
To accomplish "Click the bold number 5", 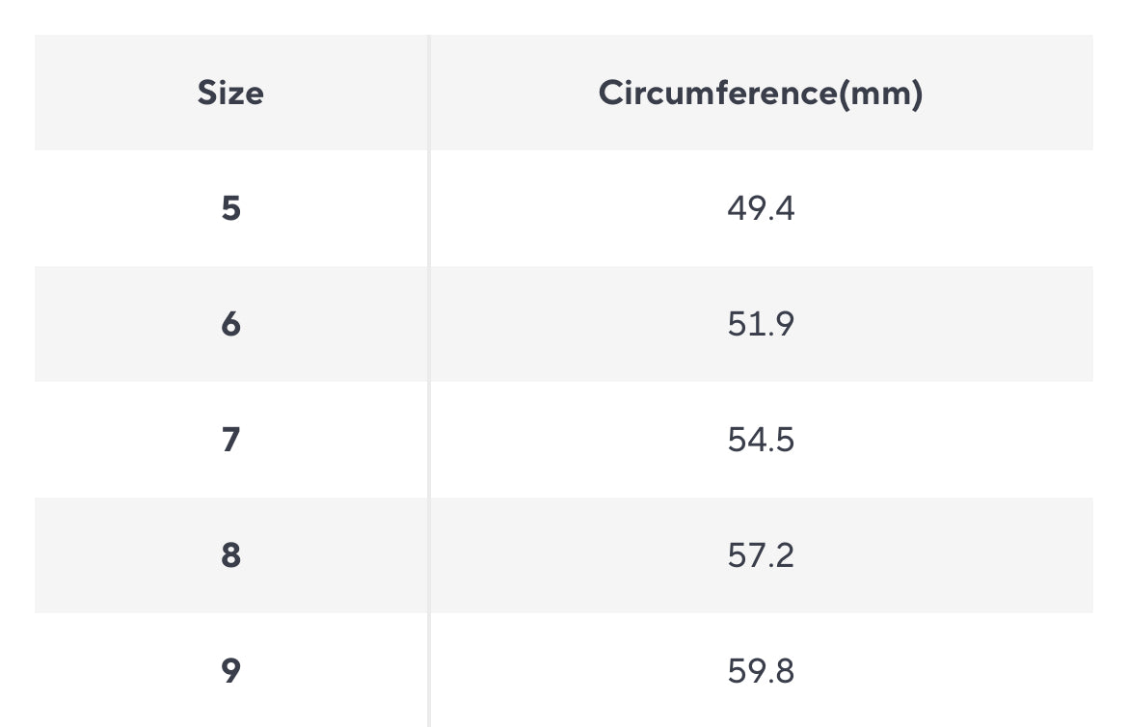I will [x=230, y=208].
